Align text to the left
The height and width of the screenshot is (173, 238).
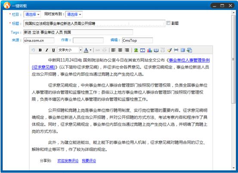pos(113,50)
